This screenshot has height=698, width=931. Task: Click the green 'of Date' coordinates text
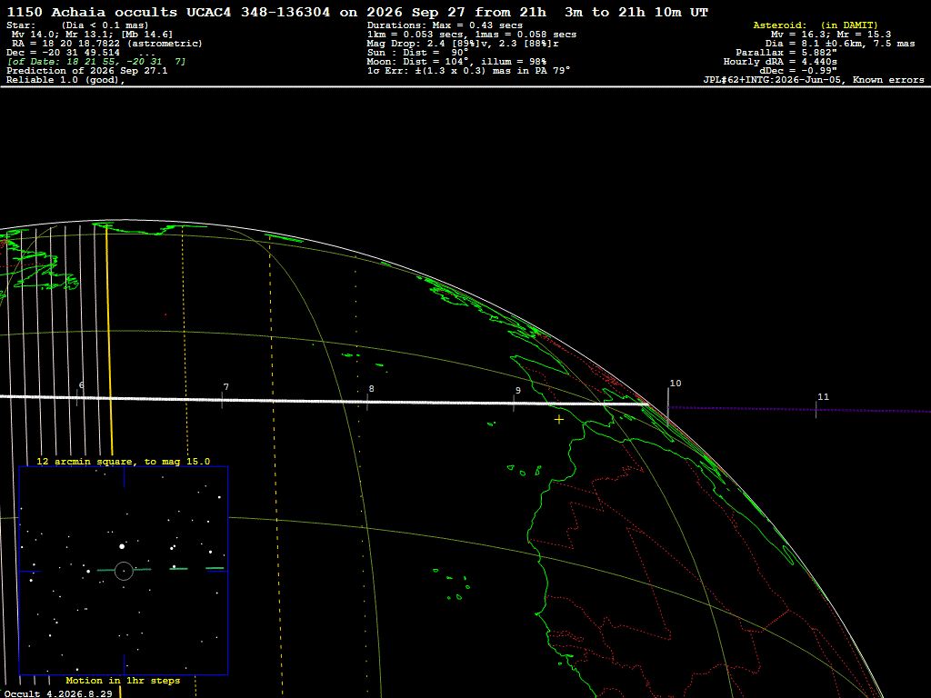coord(96,62)
